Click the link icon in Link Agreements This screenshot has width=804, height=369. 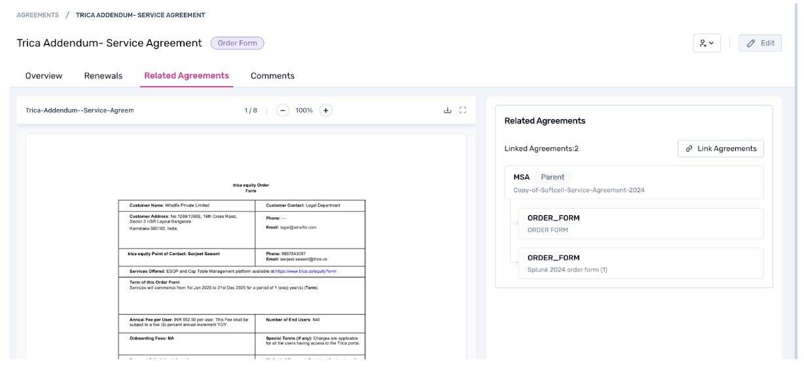[689, 149]
